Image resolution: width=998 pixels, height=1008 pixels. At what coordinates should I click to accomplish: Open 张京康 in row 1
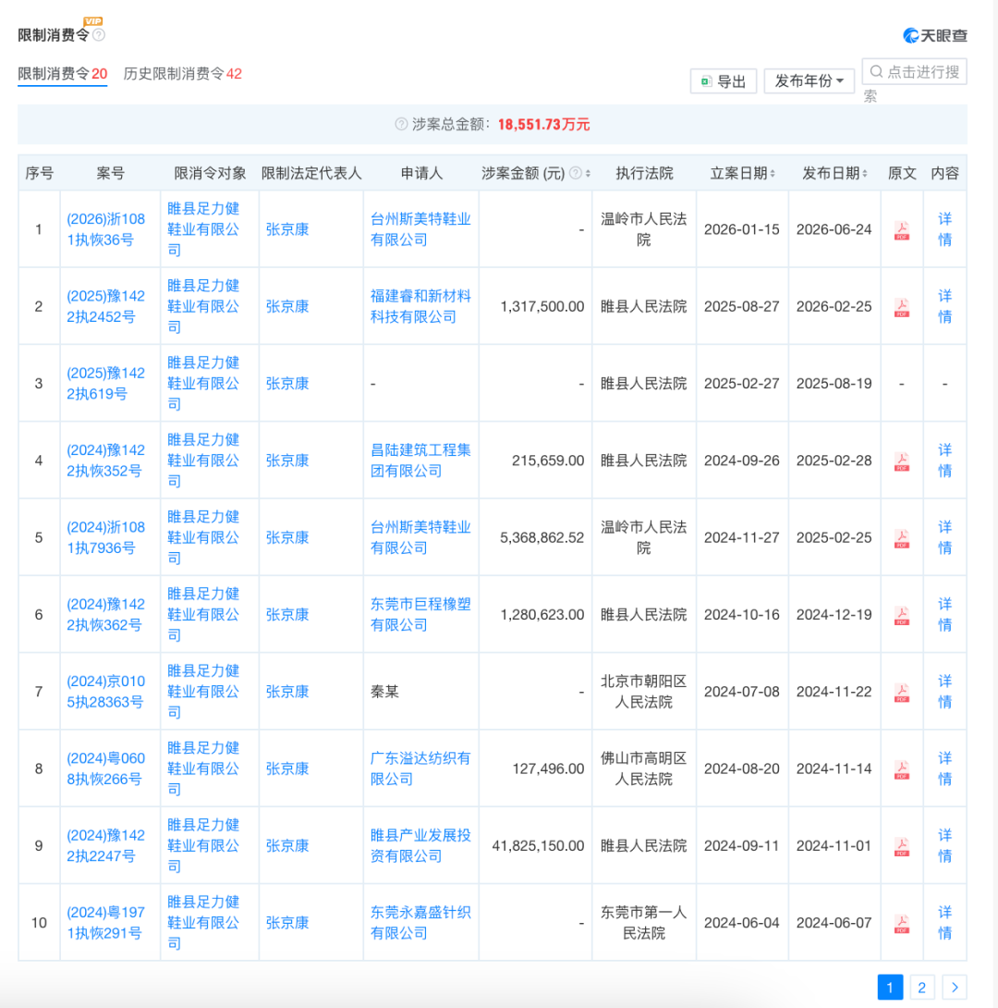[287, 229]
